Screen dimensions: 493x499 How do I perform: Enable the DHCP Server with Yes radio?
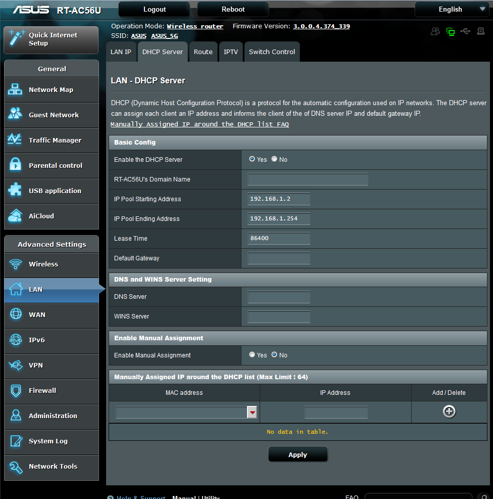252,159
